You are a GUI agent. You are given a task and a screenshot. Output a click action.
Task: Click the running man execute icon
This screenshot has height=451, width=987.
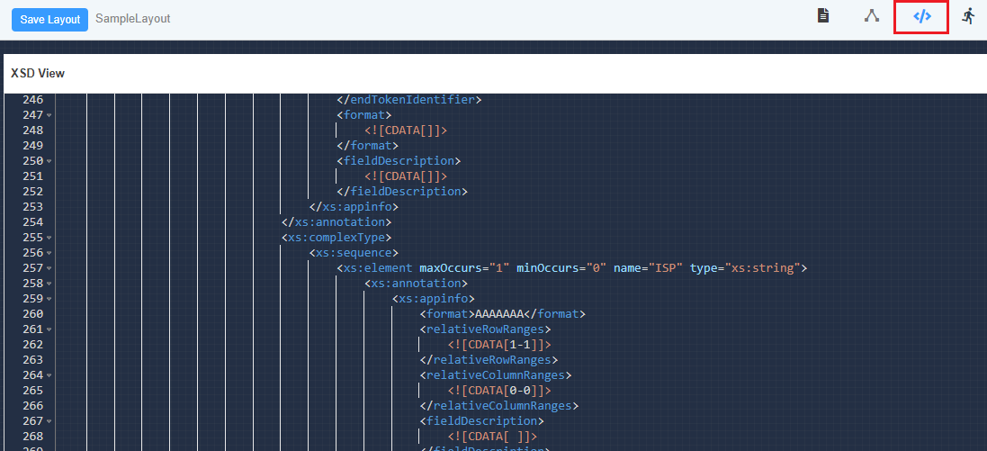pyautogui.click(x=968, y=16)
